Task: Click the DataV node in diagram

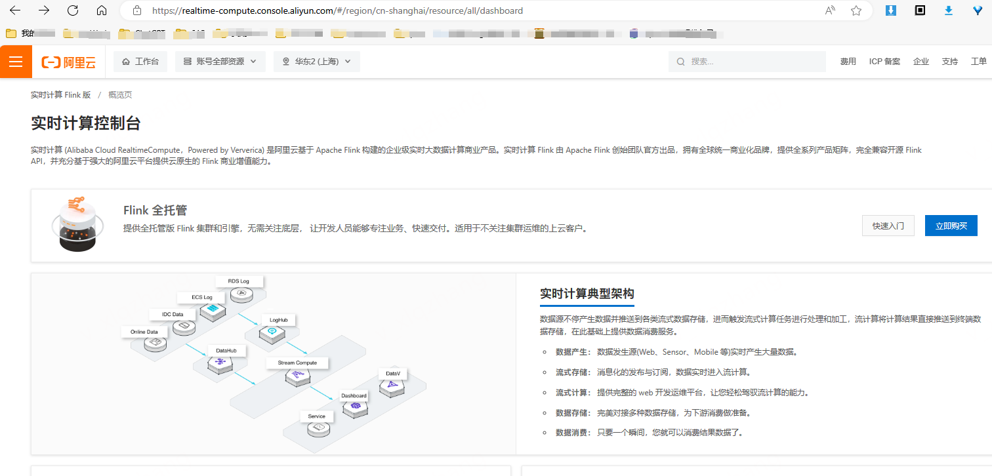Action: [392, 382]
